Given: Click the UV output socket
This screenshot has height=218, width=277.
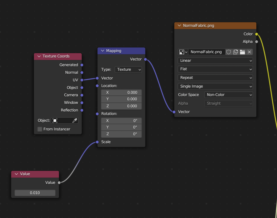Looking at the screenshot, I should pos(82,80).
